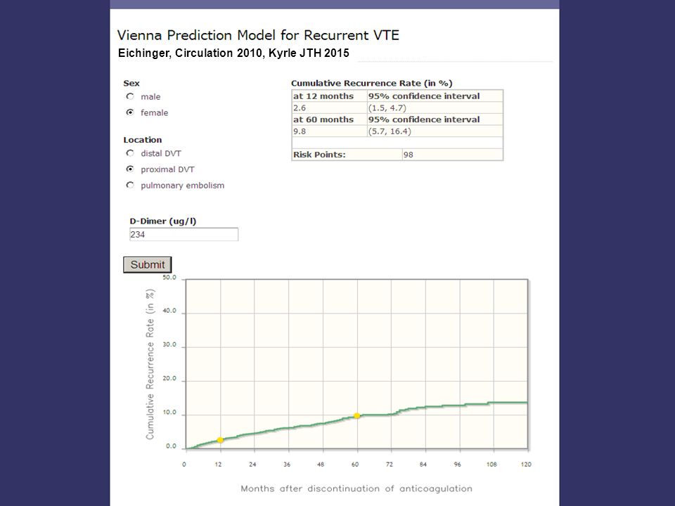
Task: Click the Submit button
Action: coord(148,265)
